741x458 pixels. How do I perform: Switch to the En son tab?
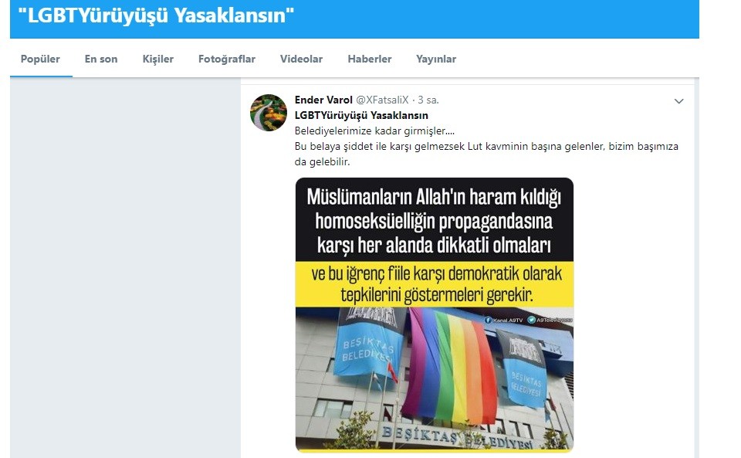[x=101, y=59]
